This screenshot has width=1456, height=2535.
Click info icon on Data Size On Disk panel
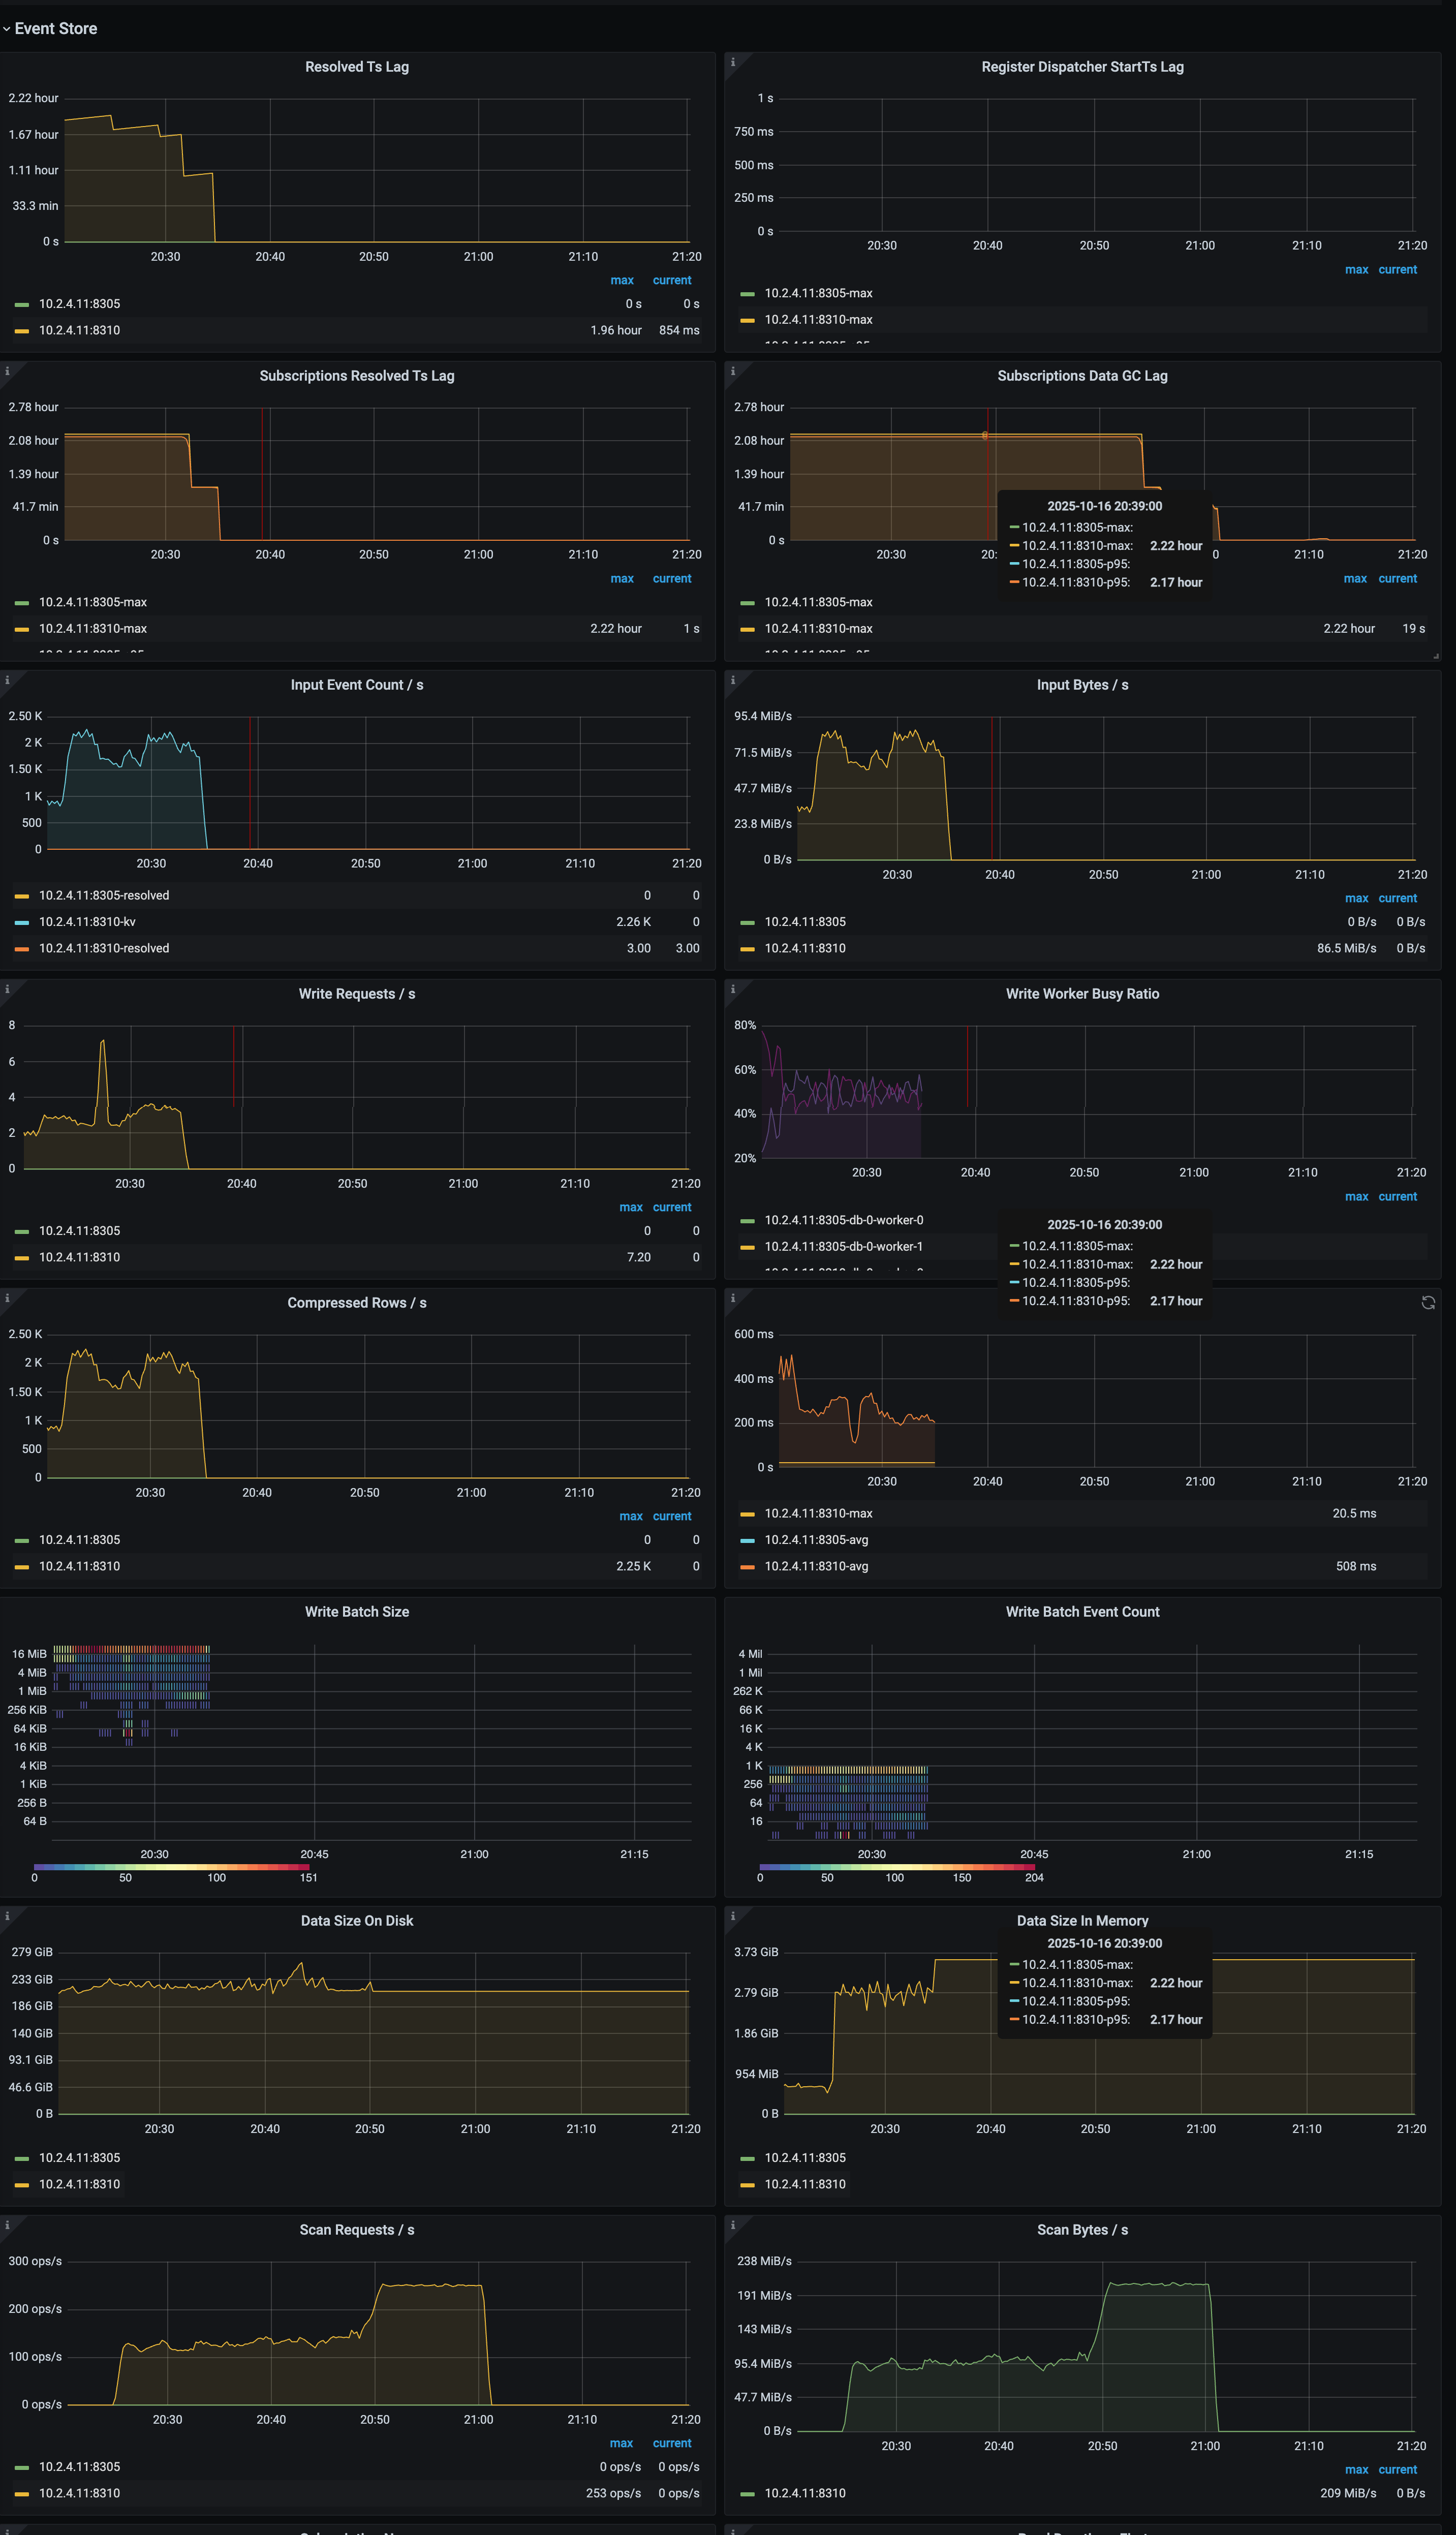(x=7, y=1916)
